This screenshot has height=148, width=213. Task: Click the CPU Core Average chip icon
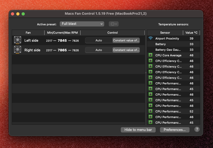pos(150,55)
